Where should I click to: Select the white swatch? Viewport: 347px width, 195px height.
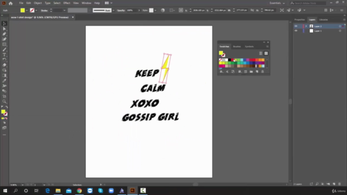(x=227, y=60)
